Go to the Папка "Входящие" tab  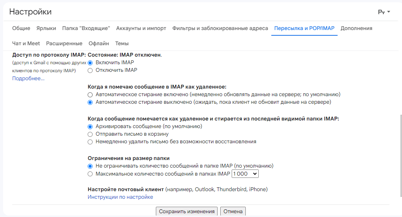pyautogui.click(x=86, y=29)
